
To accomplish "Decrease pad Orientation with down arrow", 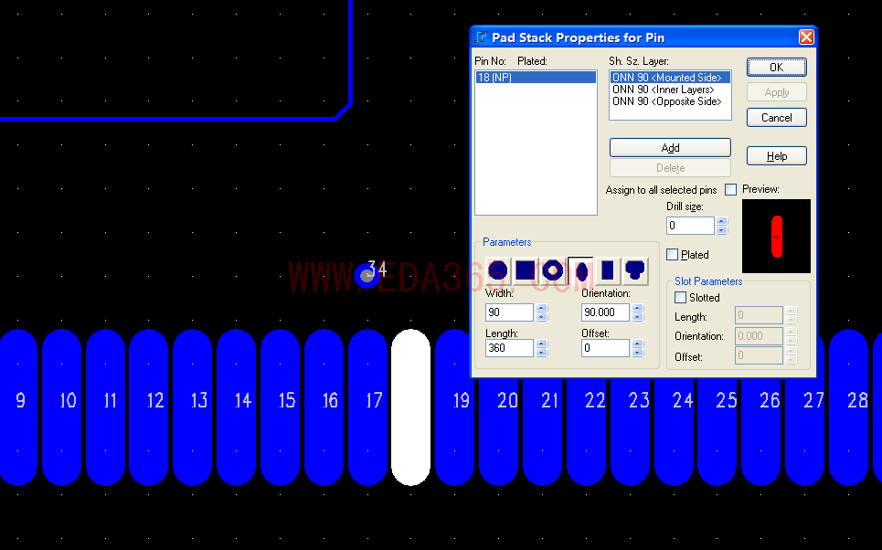I will click(x=637, y=317).
